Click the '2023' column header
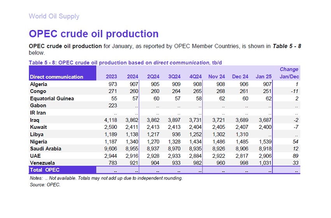Image resolution: width=331 pixels, height=218 pixels. point(111,77)
